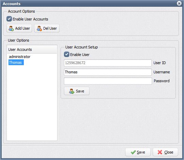Click the red X Close button
The image size is (184, 160).
[x=165, y=152]
